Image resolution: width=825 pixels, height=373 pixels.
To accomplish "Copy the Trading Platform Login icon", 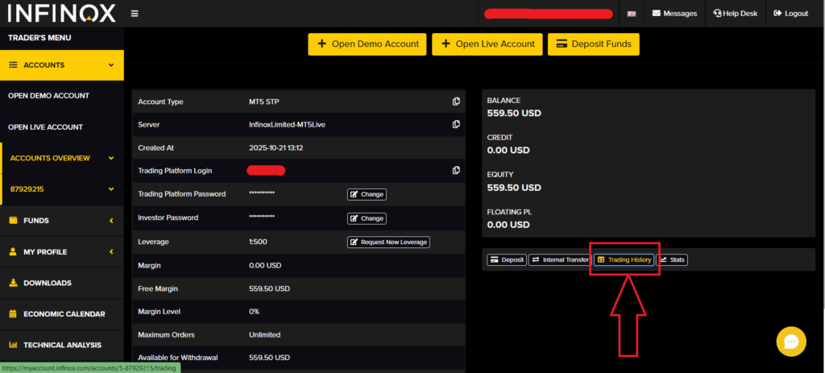I will (x=456, y=170).
